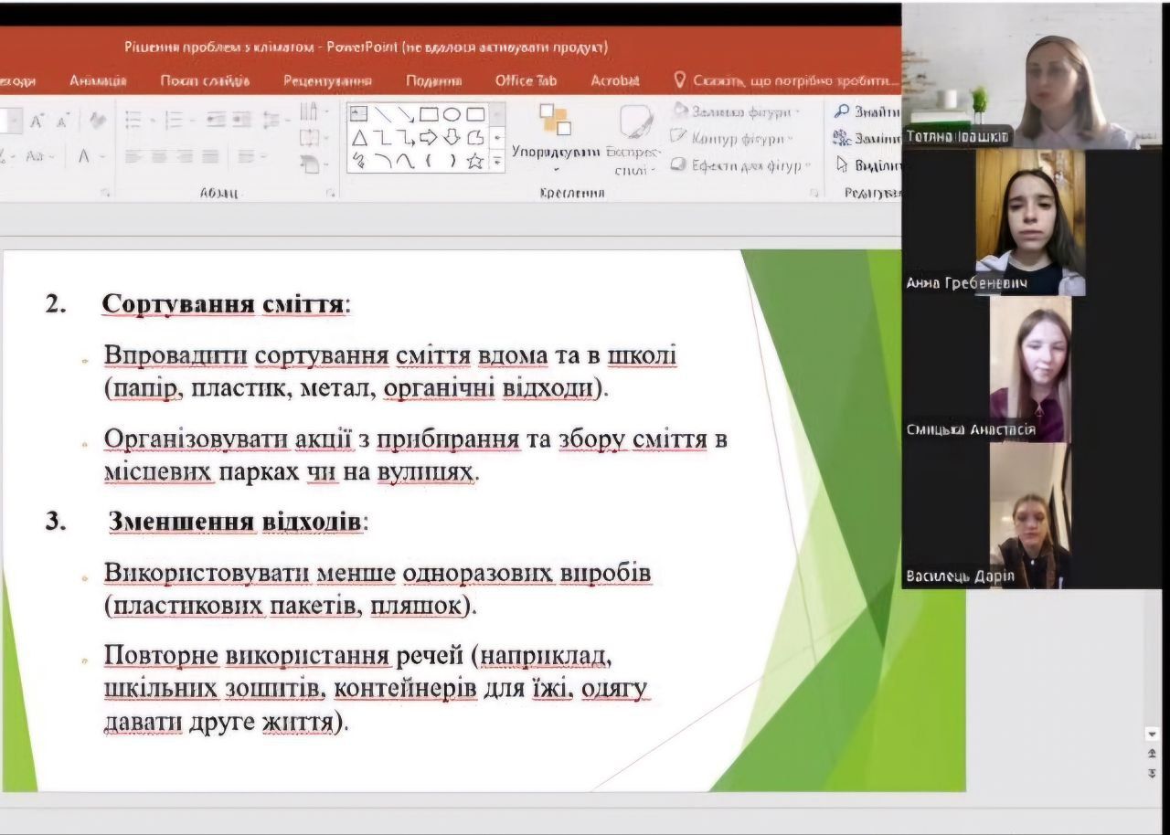Select the Curve line shape

click(x=405, y=162)
